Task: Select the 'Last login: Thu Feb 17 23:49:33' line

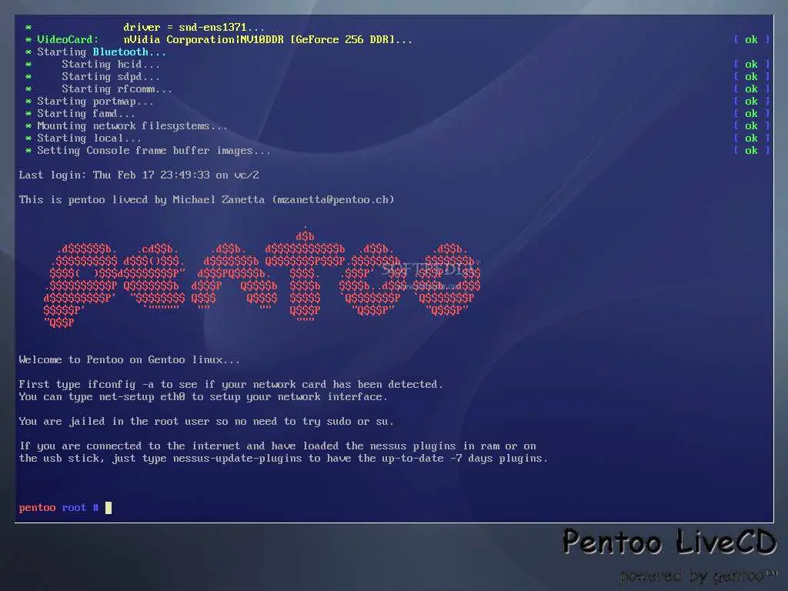Action: point(139,175)
